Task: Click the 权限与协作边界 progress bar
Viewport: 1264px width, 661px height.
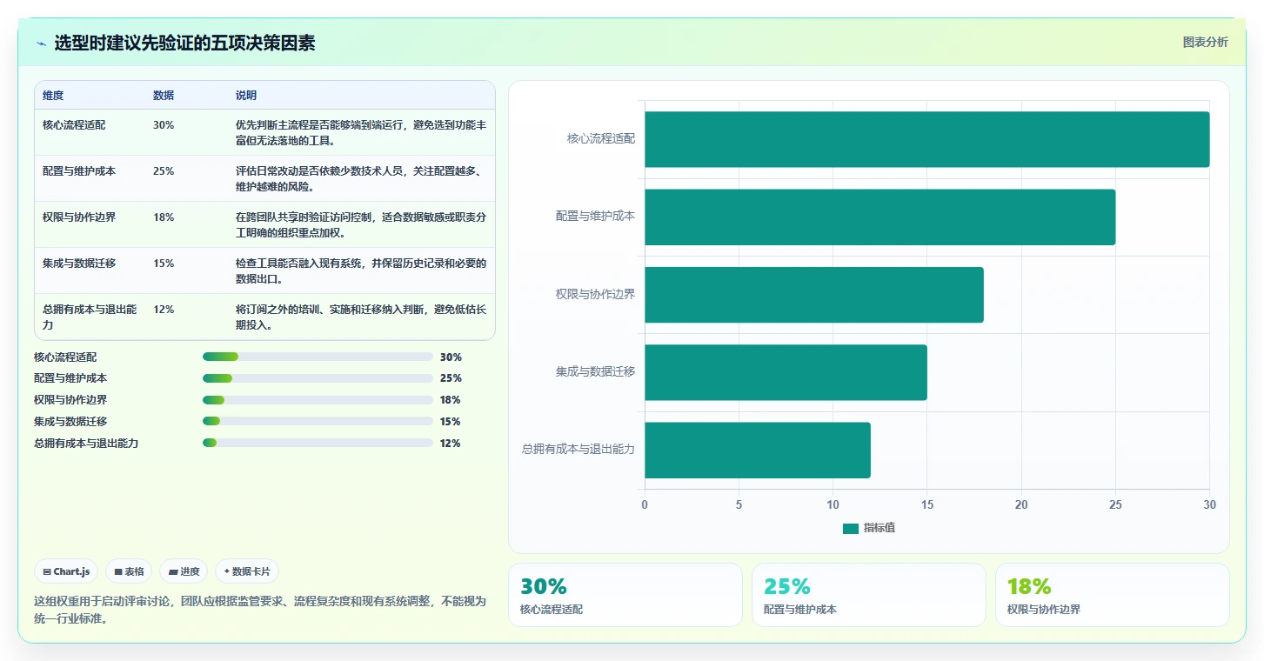Action: [x=318, y=400]
